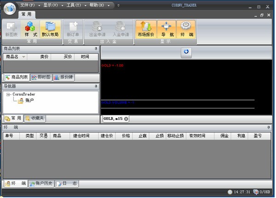Click the 单号 column header
Screen dimensions: 276x198
coord(11,136)
